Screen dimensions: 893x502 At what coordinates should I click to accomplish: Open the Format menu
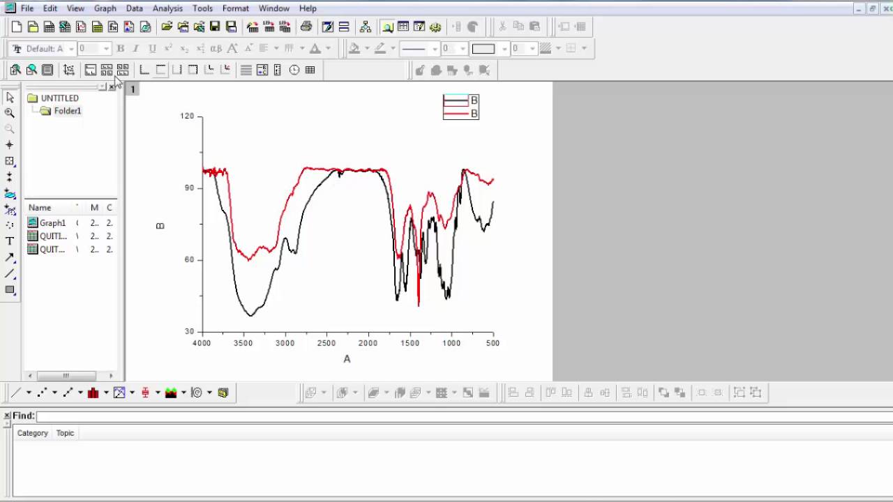click(236, 8)
